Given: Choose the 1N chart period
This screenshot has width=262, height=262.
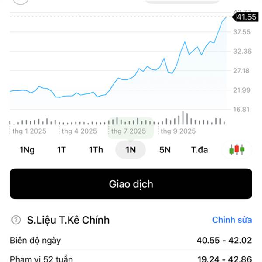Looking at the screenshot, I should point(131,150).
